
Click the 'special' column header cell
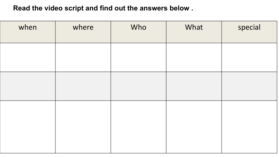(249, 32)
